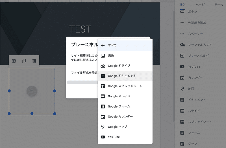The image size is (226, 148).
Task: Click left-middle resize handle of placeholder
Action: pyautogui.click(x=9, y=91)
